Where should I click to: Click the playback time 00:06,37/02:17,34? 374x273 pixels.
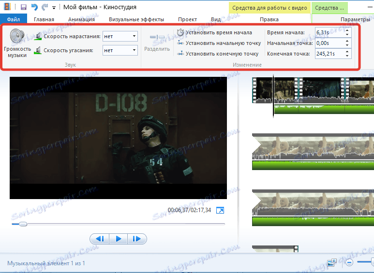(189, 210)
